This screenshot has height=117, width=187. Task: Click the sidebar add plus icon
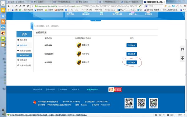(x=3, y=110)
